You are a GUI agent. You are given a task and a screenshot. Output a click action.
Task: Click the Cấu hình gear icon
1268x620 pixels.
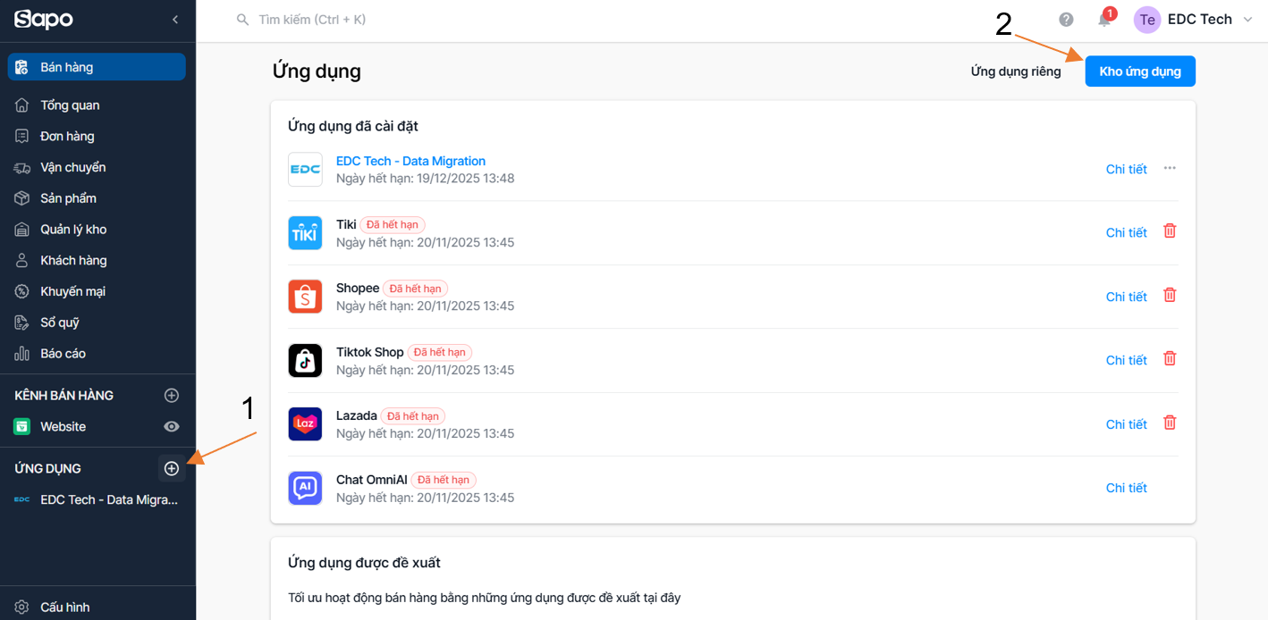coord(22,607)
